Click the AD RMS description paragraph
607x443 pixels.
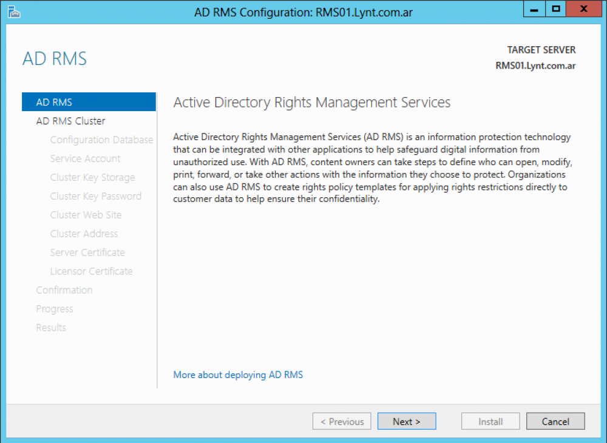[x=373, y=168]
